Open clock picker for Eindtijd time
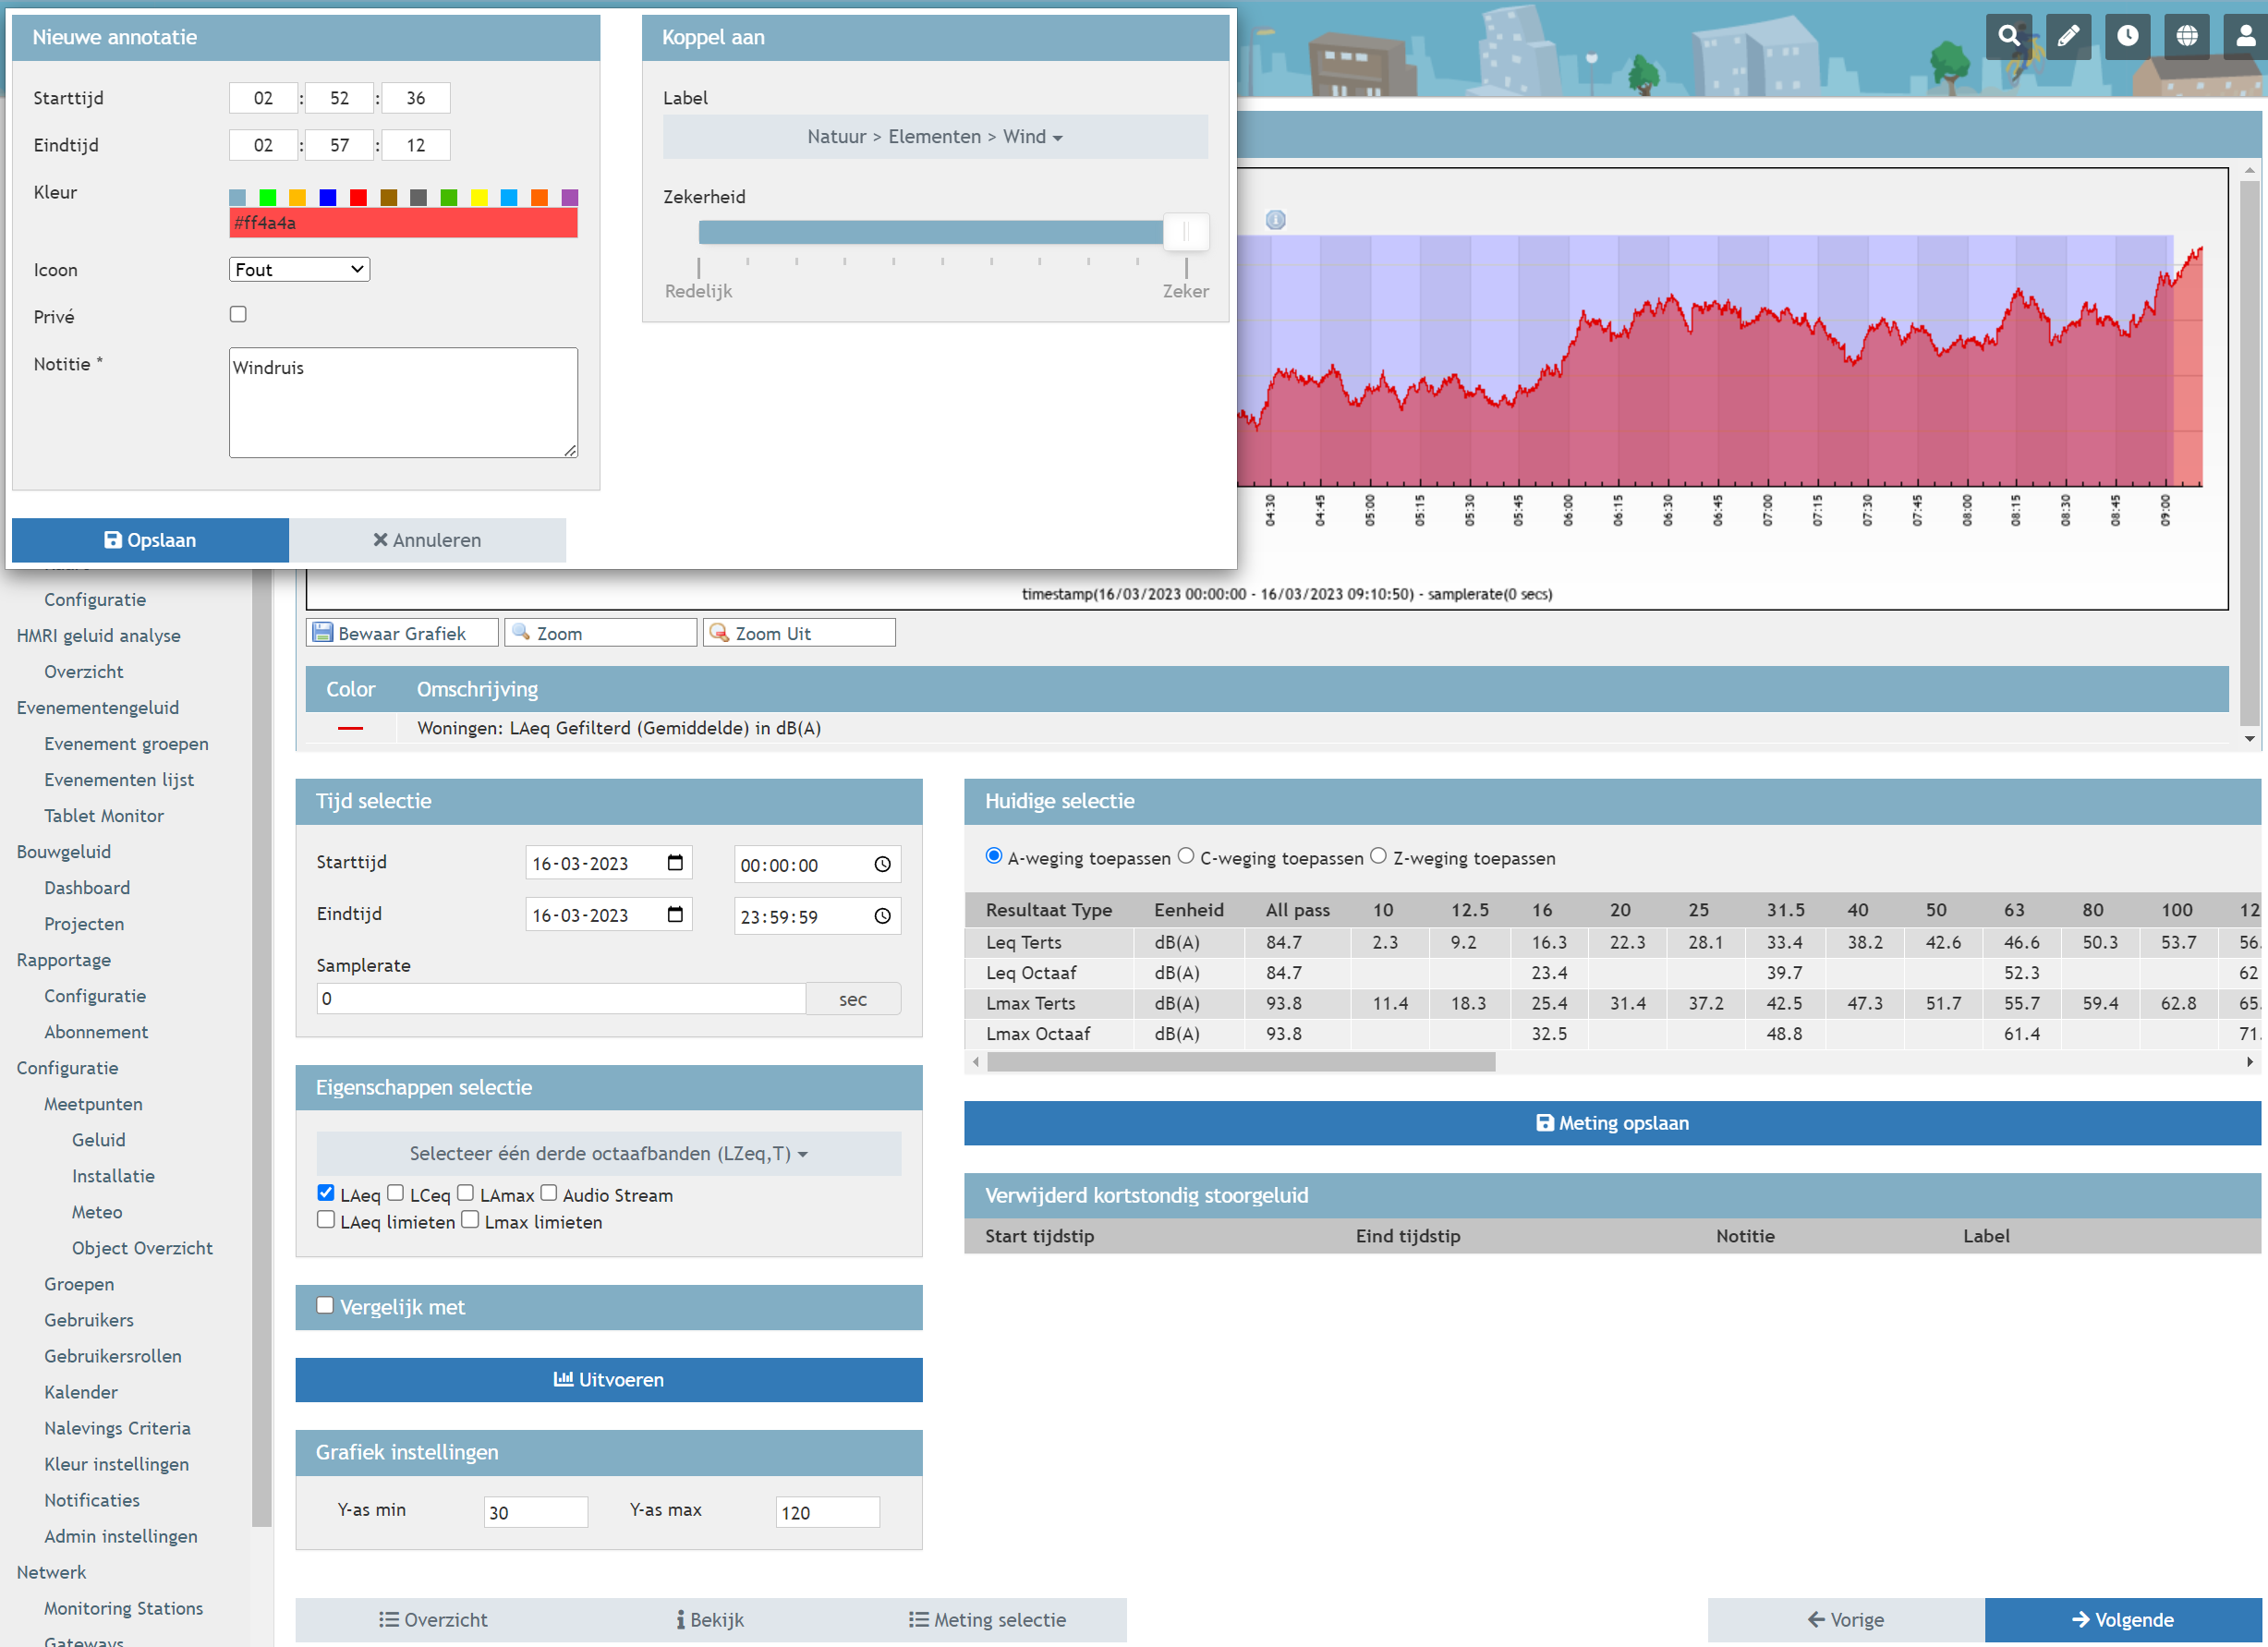This screenshot has width=2268, height=1647. (882, 916)
